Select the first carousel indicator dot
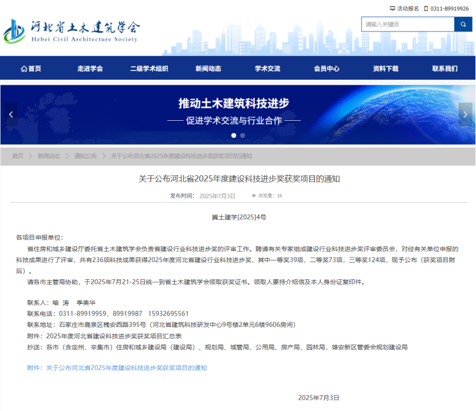 pos(234,136)
